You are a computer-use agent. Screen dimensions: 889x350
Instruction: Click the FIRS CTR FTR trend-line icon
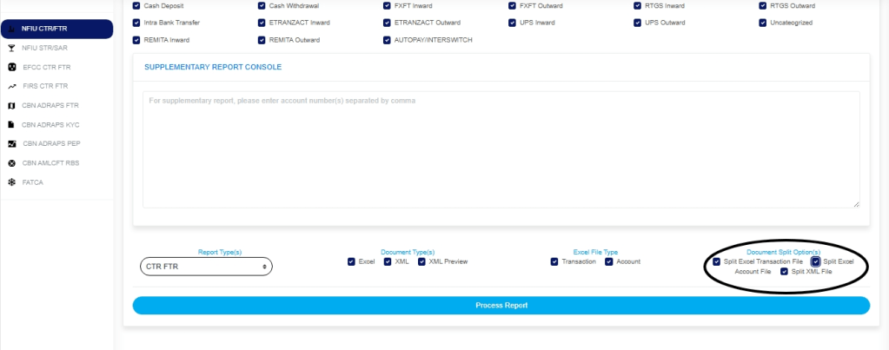click(x=11, y=86)
